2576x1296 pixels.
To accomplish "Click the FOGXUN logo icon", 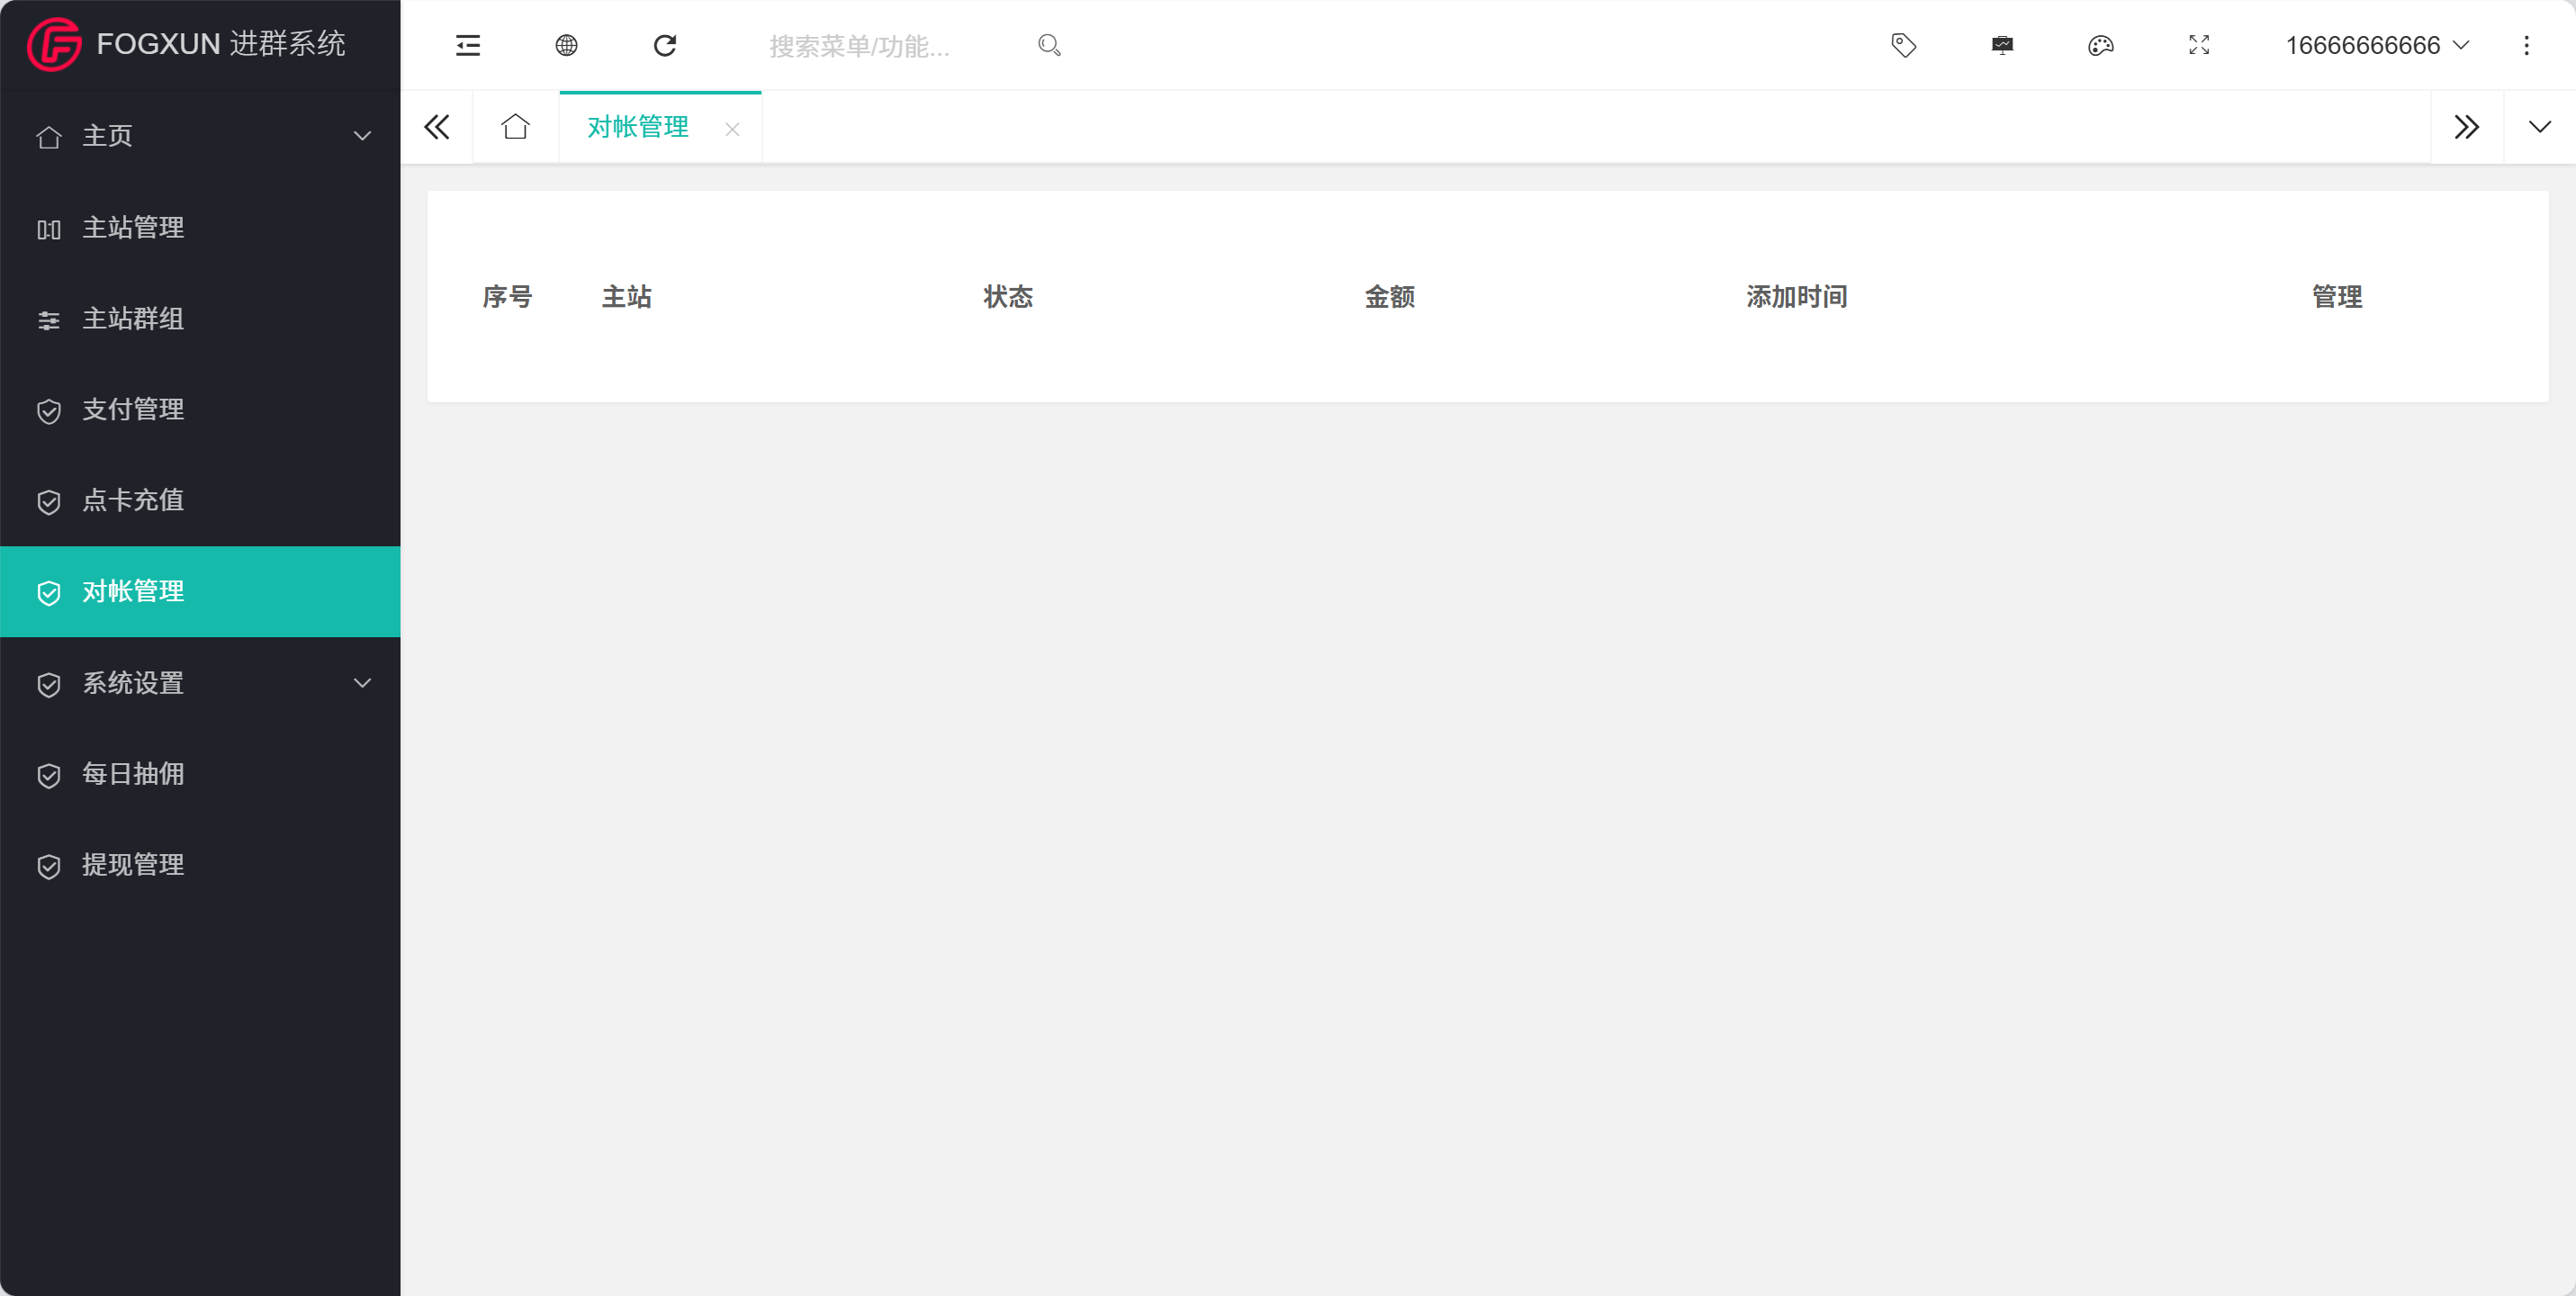I will (54, 44).
